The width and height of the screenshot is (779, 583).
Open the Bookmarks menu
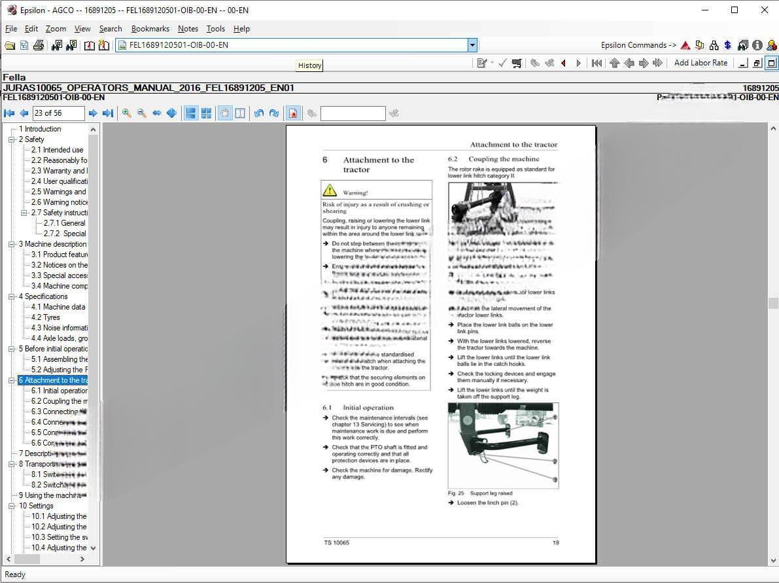(x=150, y=29)
